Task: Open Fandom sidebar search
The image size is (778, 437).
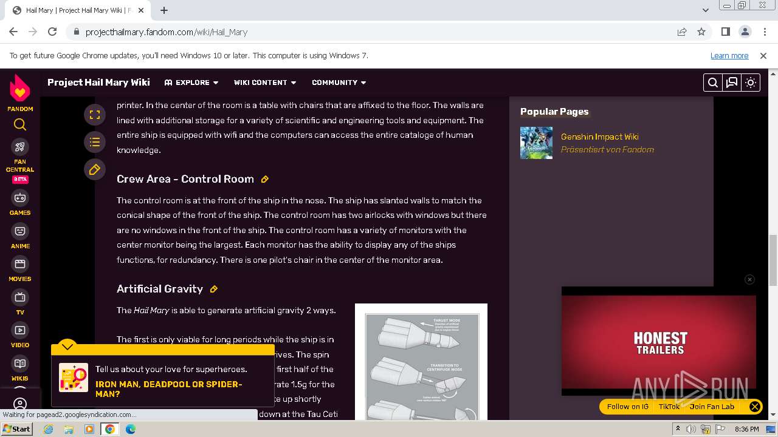Action: [x=20, y=124]
